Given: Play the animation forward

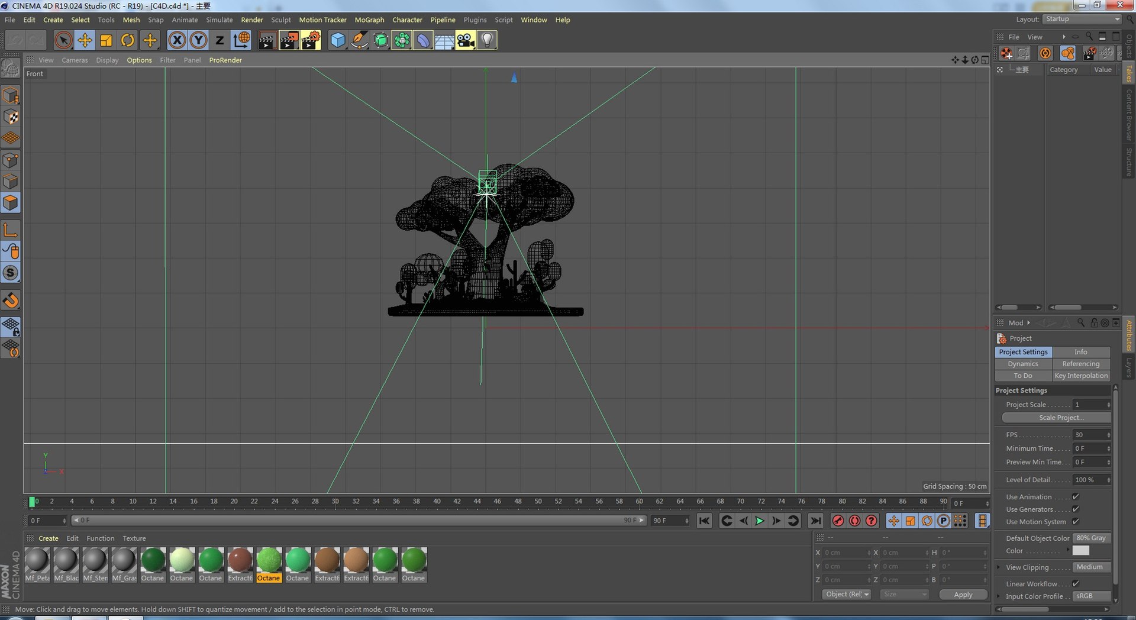Looking at the screenshot, I should (760, 521).
